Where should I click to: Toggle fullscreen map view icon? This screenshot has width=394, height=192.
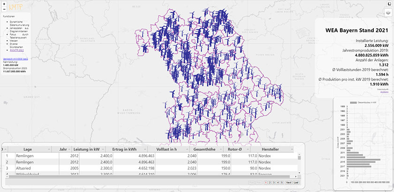[x=388, y=4]
